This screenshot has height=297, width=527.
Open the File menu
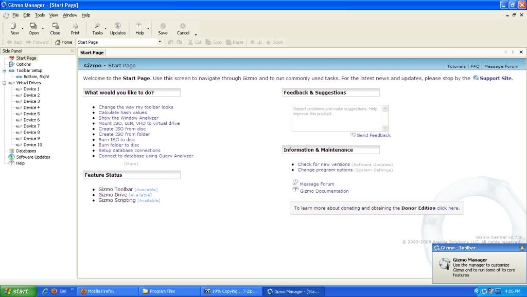click(x=15, y=15)
